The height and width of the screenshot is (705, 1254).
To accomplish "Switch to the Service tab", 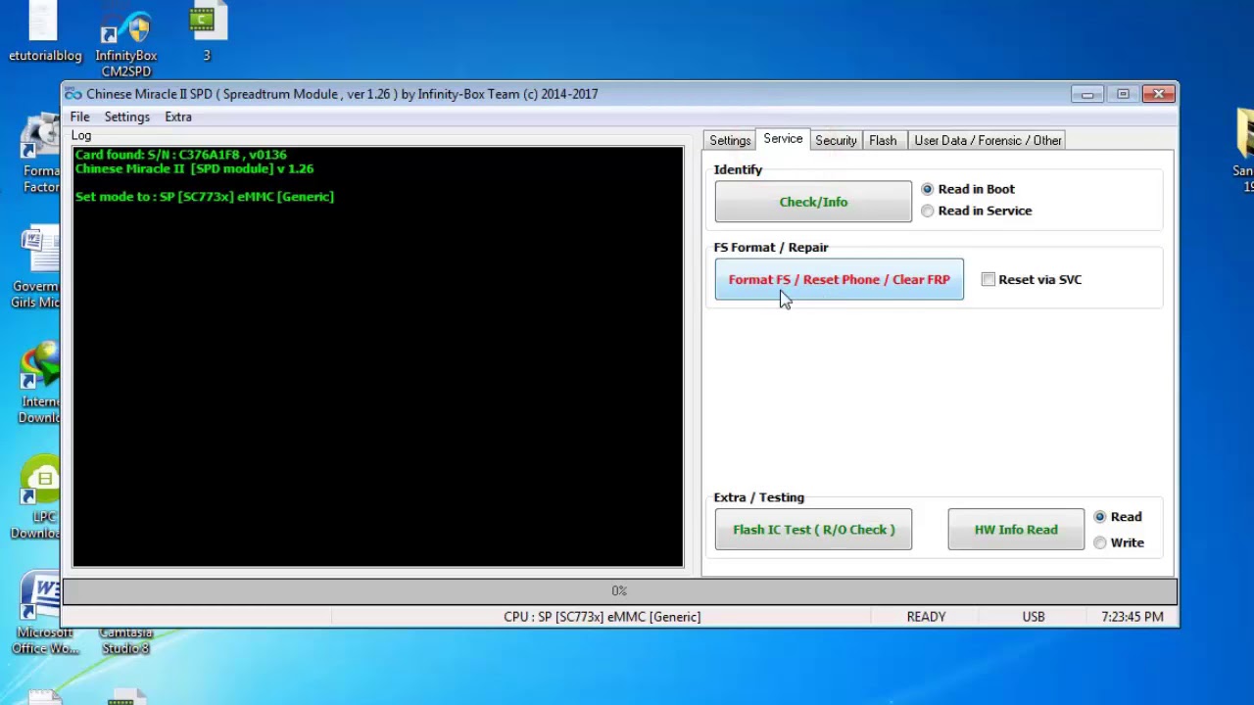I will (x=783, y=139).
